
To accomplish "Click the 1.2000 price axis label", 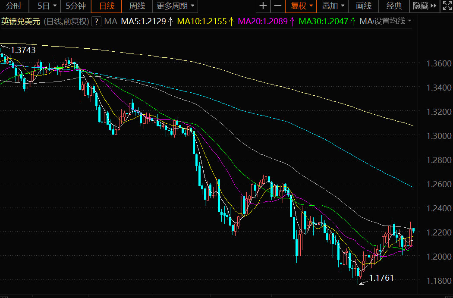I will point(439,257).
